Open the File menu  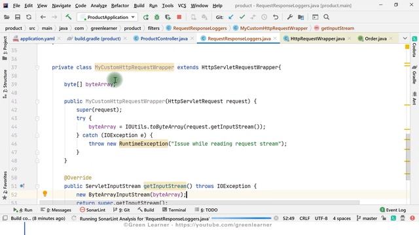[x=16, y=6]
